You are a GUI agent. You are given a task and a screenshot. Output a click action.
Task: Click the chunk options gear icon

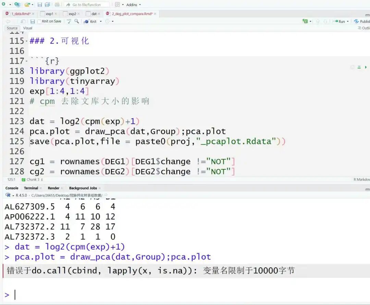352,67
